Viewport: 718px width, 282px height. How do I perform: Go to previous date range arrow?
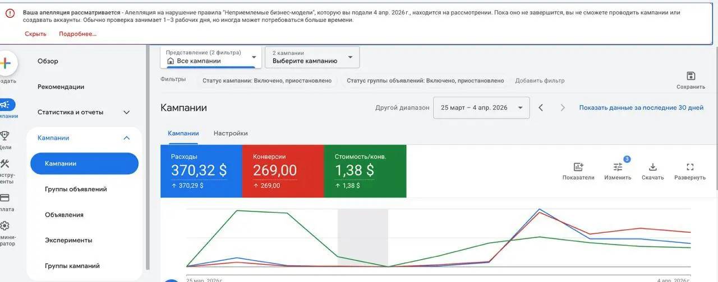(541, 107)
